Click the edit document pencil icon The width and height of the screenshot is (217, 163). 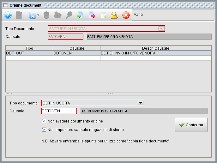19,15
